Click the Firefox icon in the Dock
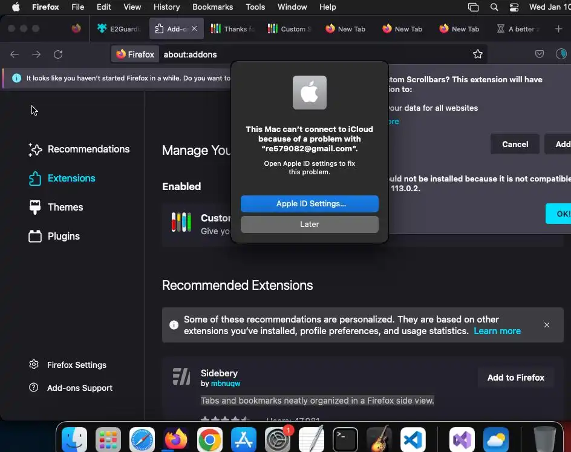The image size is (571, 452). click(176, 439)
